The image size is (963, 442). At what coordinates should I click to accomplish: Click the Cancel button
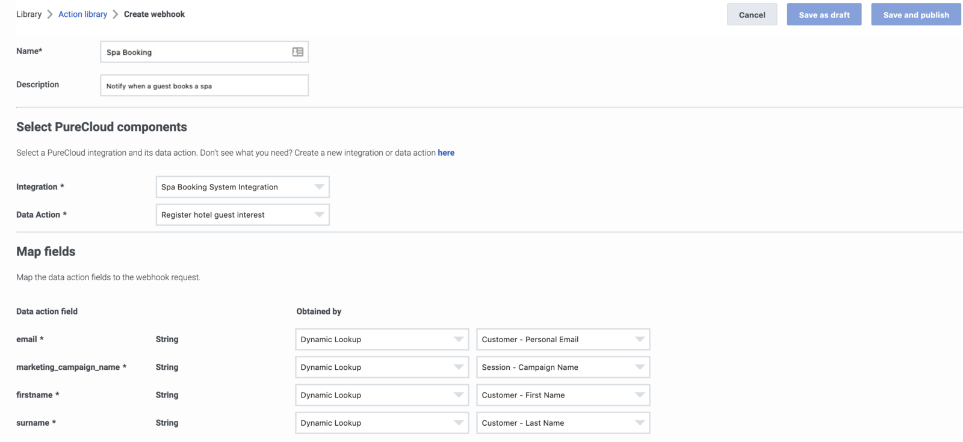pos(752,14)
